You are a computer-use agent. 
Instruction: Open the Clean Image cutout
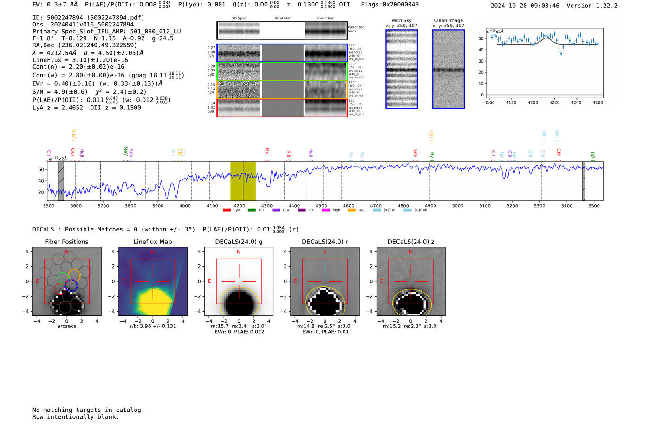(448, 69)
